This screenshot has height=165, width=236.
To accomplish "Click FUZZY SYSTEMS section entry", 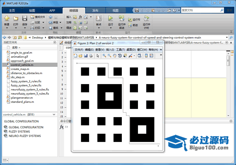I will click(19, 132).
